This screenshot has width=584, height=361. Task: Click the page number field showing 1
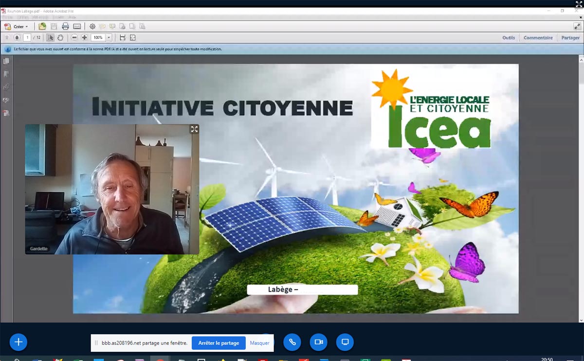click(27, 37)
